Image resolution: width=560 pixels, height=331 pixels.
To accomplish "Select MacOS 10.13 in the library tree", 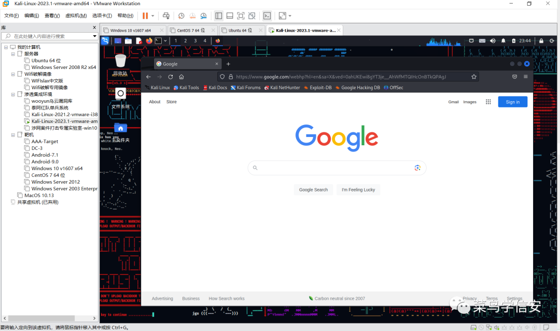I will pos(39,195).
